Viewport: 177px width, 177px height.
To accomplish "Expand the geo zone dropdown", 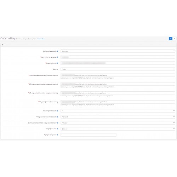I will coord(118,129).
